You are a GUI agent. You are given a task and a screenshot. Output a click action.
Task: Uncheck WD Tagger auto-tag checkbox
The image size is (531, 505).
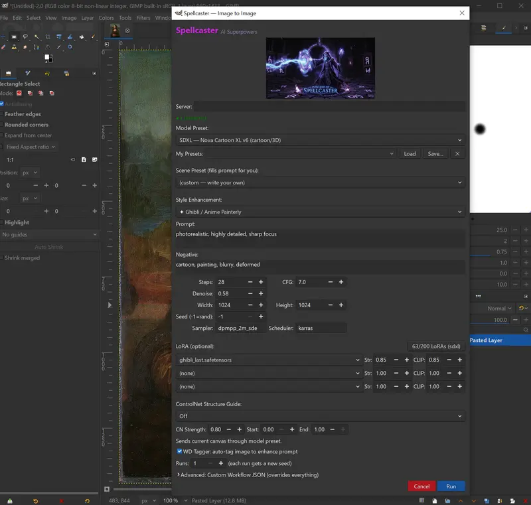click(x=179, y=451)
